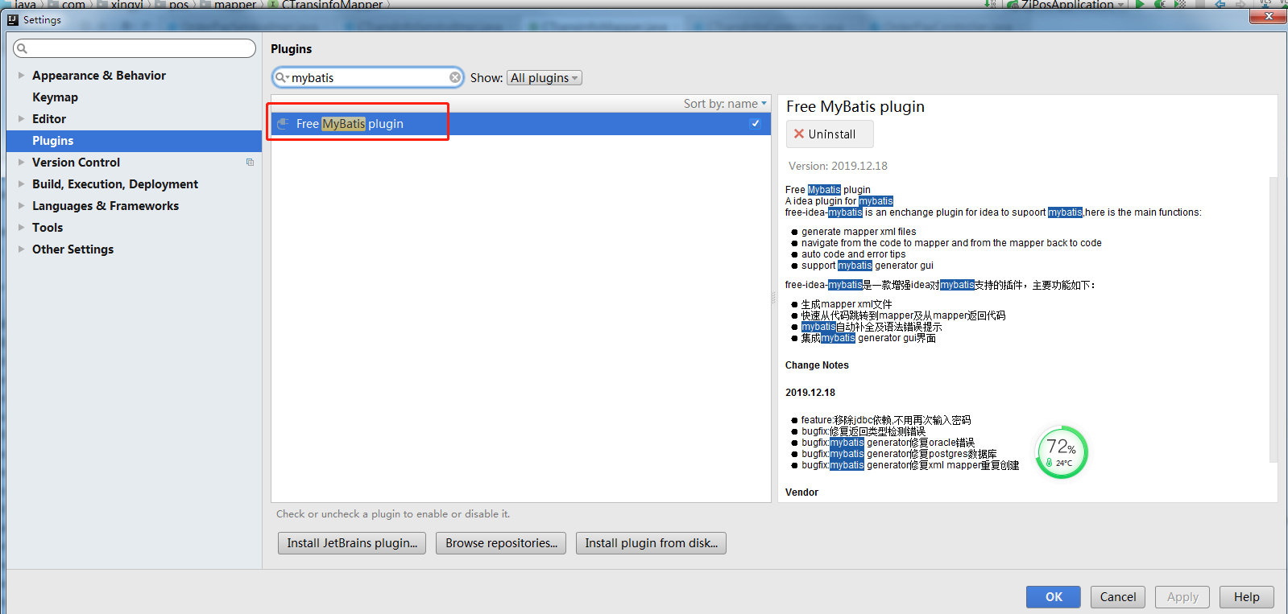Navigate forward with the gray right arrow
The width and height of the screenshot is (1288, 614).
point(1241,4)
